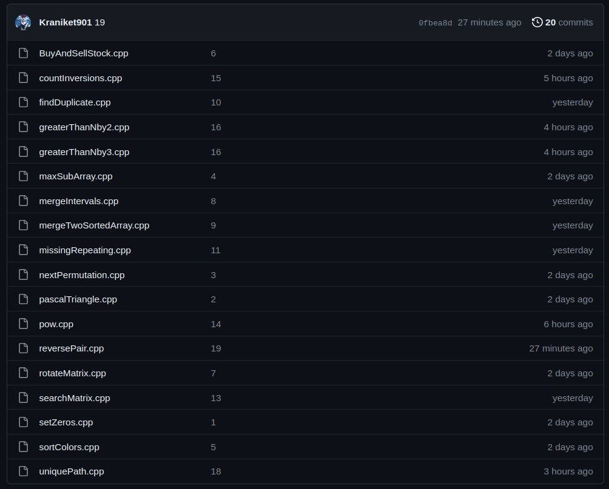
Task: Click the file icon beside reversePair.cpp
Action: (x=23, y=348)
